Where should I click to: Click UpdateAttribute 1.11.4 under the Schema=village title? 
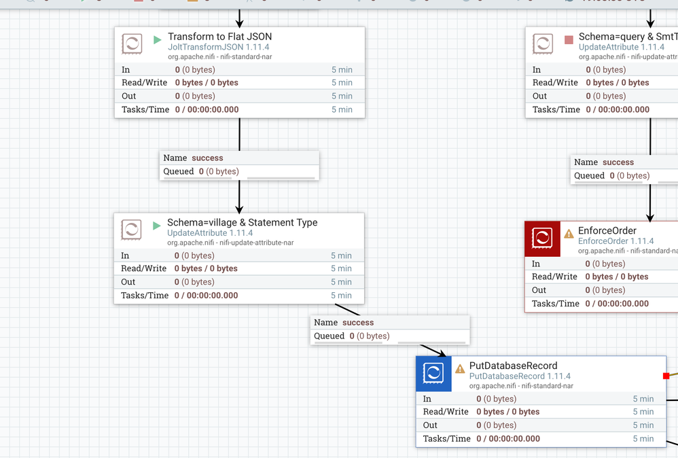point(210,233)
